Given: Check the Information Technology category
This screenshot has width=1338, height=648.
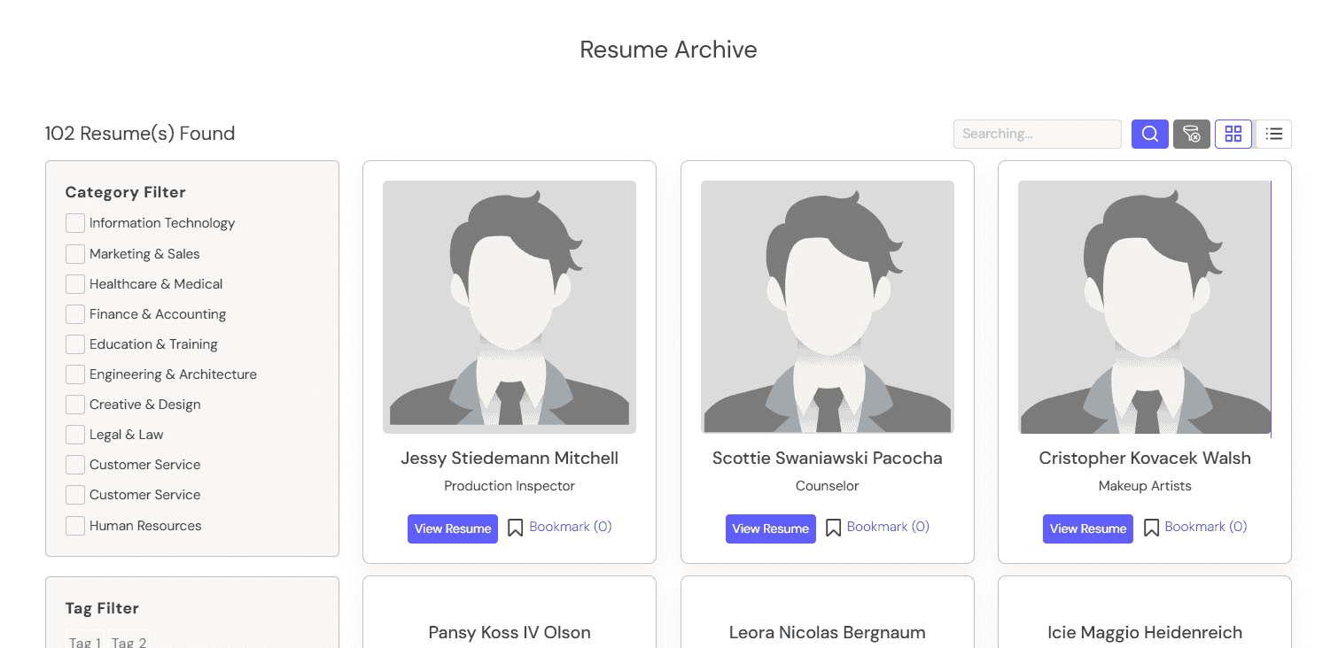Looking at the screenshot, I should (x=75, y=223).
